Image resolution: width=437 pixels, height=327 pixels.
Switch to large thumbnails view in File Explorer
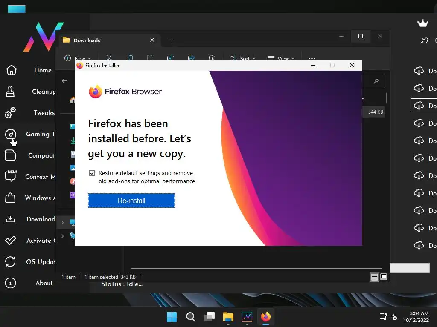[x=384, y=277]
